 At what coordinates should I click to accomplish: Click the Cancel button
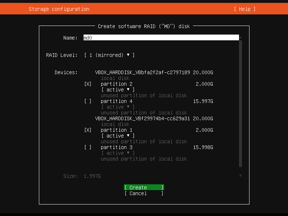(x=144, y=193)
